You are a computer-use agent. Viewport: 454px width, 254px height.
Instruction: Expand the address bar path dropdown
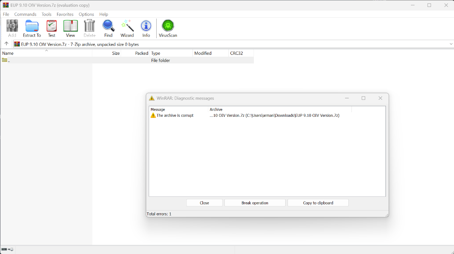[451, 44]
